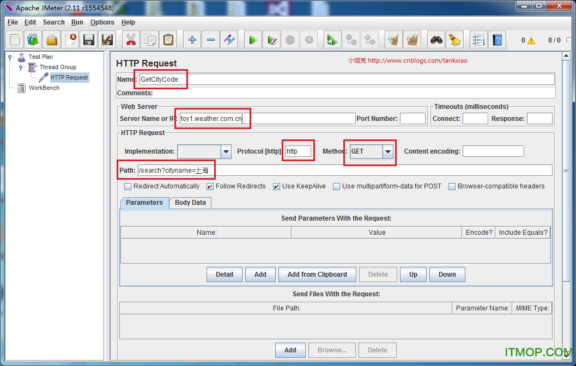Click the Add from Clipboard button
The image size is (576, 366).
pyautogui.click(x=317, y=274)
